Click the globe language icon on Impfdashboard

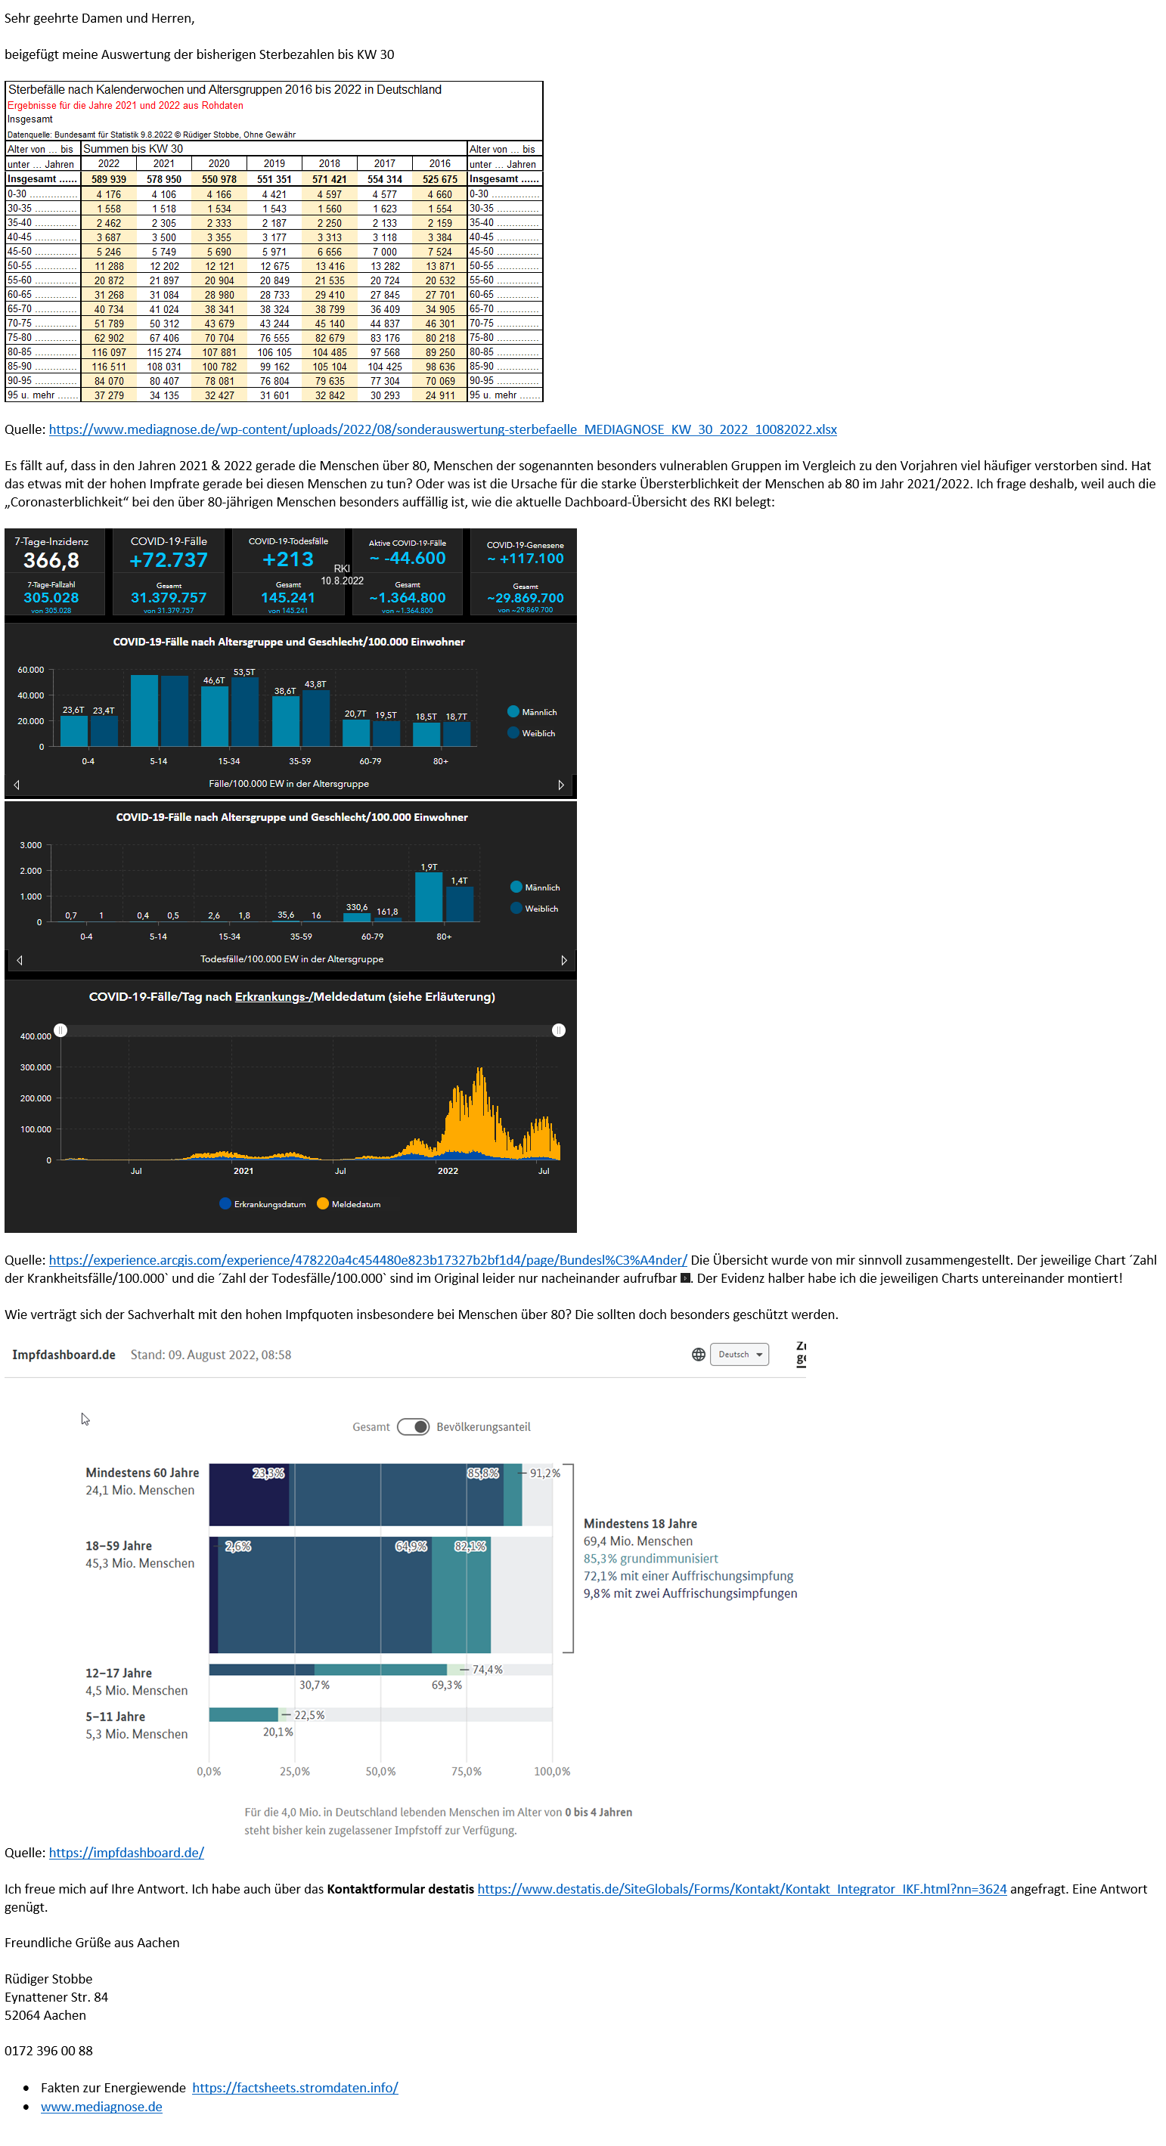click(x=699, y=1354)
